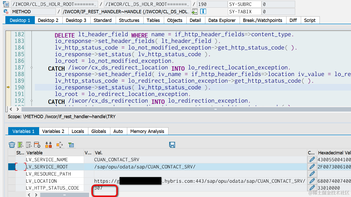Switch to the Desktop 1 tab
This screenshot has height=197, width=351.
pos(20,20)
